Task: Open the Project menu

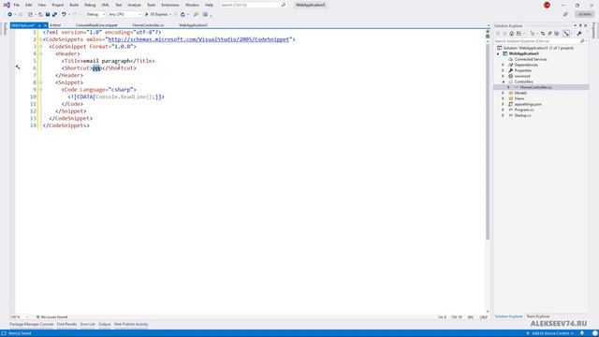Action: coord(58,5)
